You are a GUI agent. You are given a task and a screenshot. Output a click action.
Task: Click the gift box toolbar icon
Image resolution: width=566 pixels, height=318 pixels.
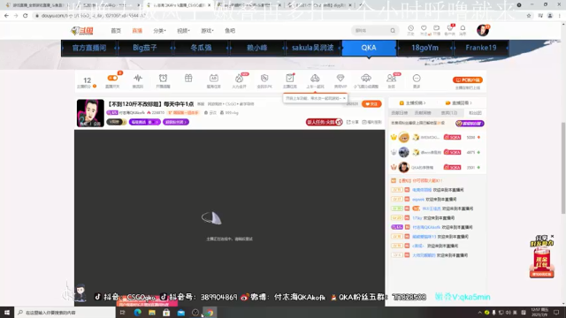point(188,79)
